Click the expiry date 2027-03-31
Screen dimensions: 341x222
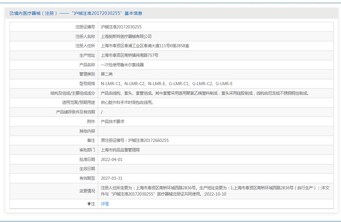pyautogui.click(x=111, y=178)
